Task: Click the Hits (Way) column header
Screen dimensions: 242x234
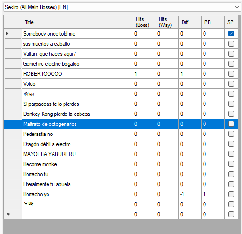Action: tap(167, 22)
